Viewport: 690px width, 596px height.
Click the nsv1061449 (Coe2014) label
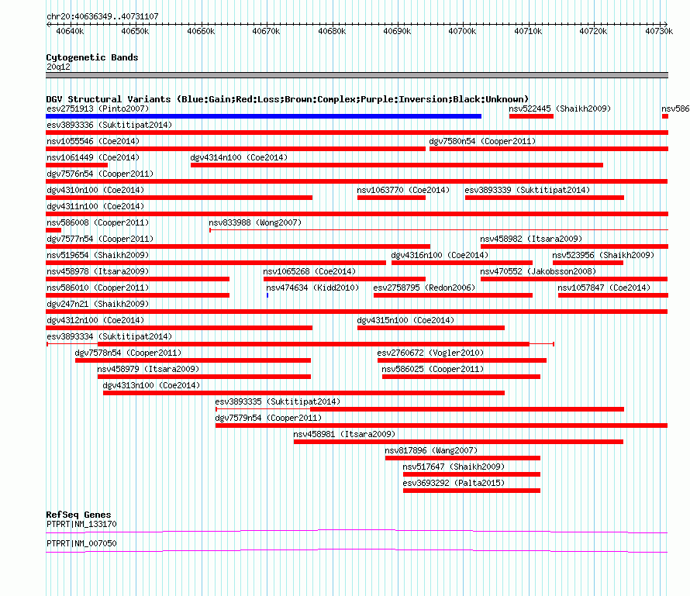93,157
